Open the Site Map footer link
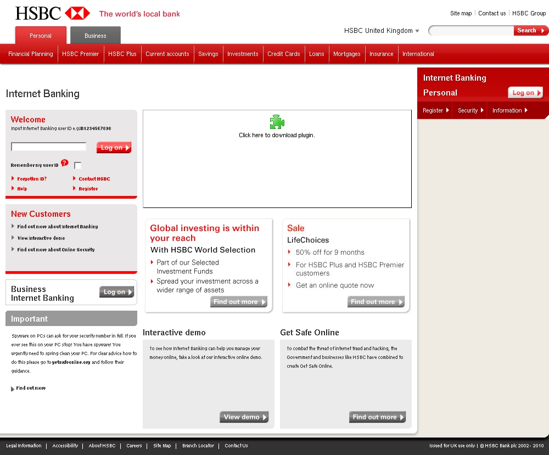 [162, 446]
